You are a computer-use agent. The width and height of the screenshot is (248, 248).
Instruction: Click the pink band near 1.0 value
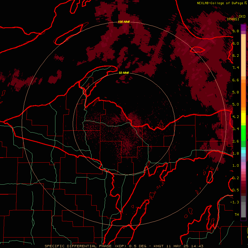click(243, 167)
